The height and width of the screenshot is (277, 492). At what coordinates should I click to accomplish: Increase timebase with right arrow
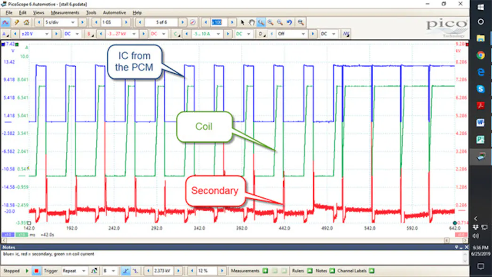coord(82,23)
